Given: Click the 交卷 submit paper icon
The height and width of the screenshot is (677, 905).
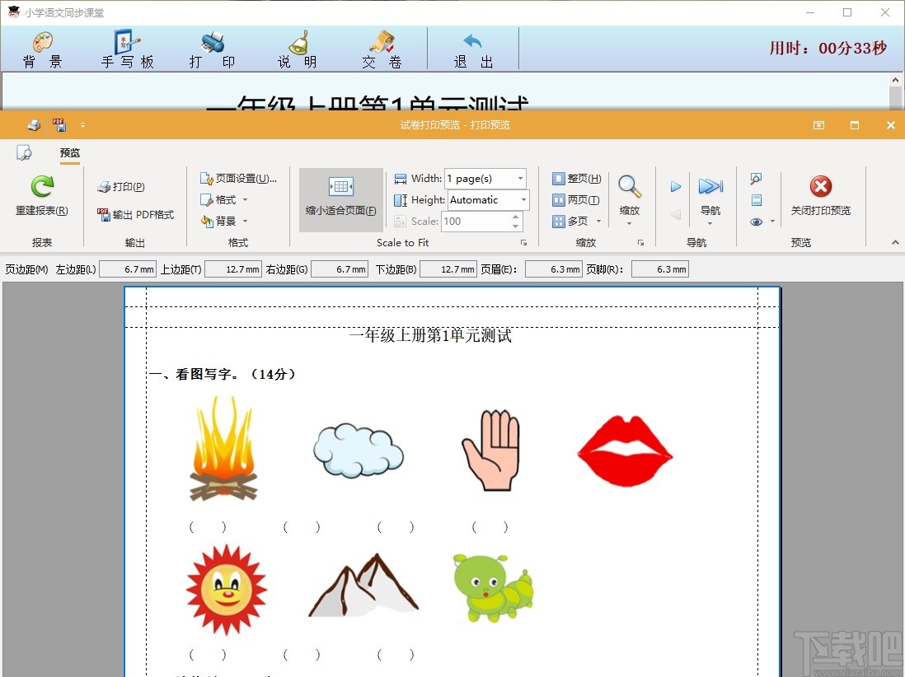Looking at the screenshot, I should pos(380,48).
